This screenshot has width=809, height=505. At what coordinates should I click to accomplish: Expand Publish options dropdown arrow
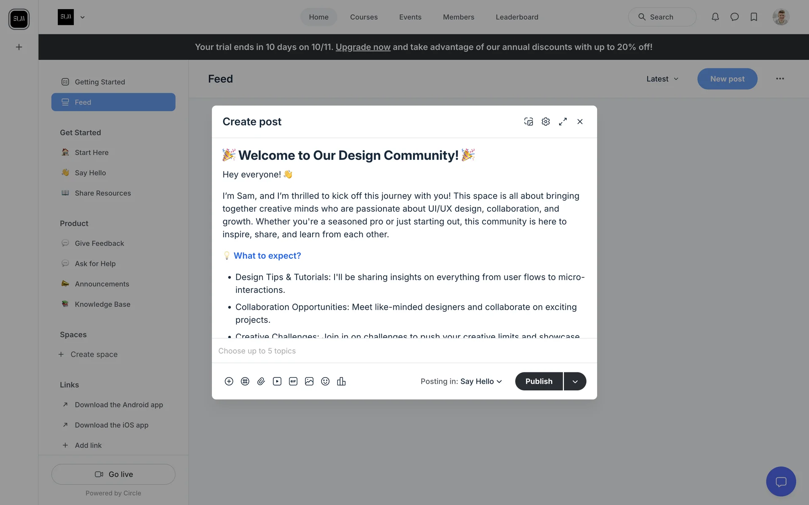click(575, 381)
